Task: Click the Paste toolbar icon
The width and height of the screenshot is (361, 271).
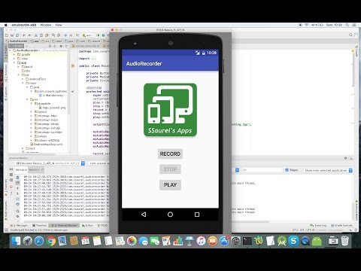Action: 47,35
